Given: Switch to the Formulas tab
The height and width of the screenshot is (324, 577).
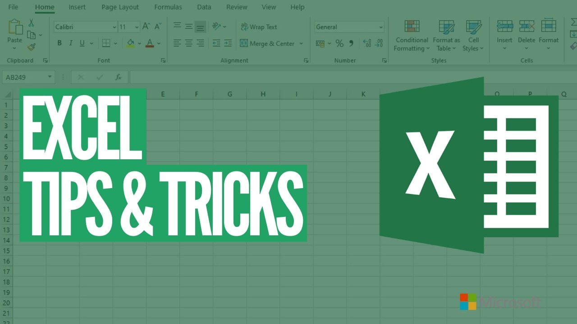Looking at the screenshot, I should (168, 7).
